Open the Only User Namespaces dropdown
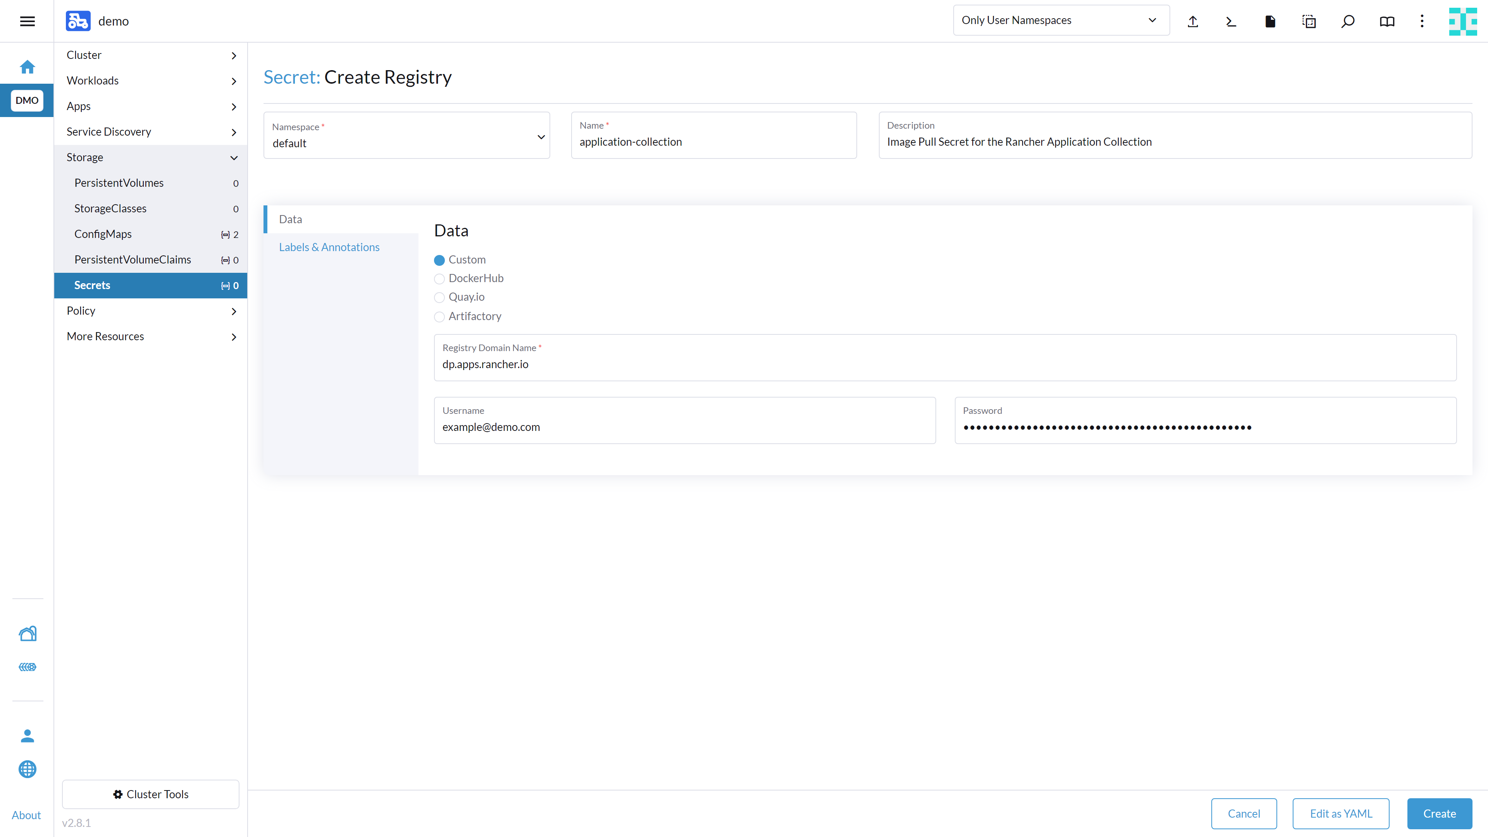The width and height of the screenshot is (1488, 837). (1061, 20)
